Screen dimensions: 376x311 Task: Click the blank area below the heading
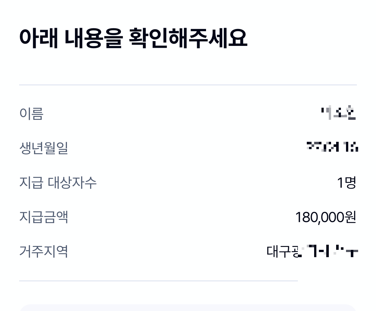(188, 64)
